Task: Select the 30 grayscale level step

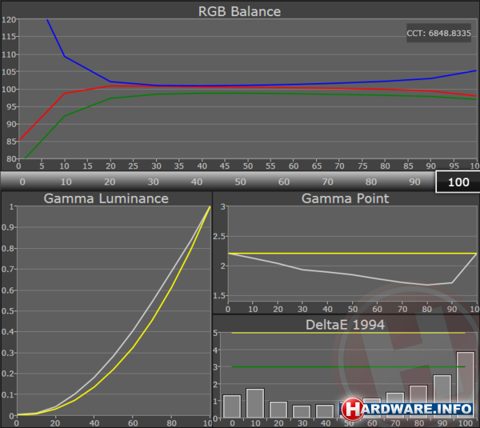Action: pos(153,182)
